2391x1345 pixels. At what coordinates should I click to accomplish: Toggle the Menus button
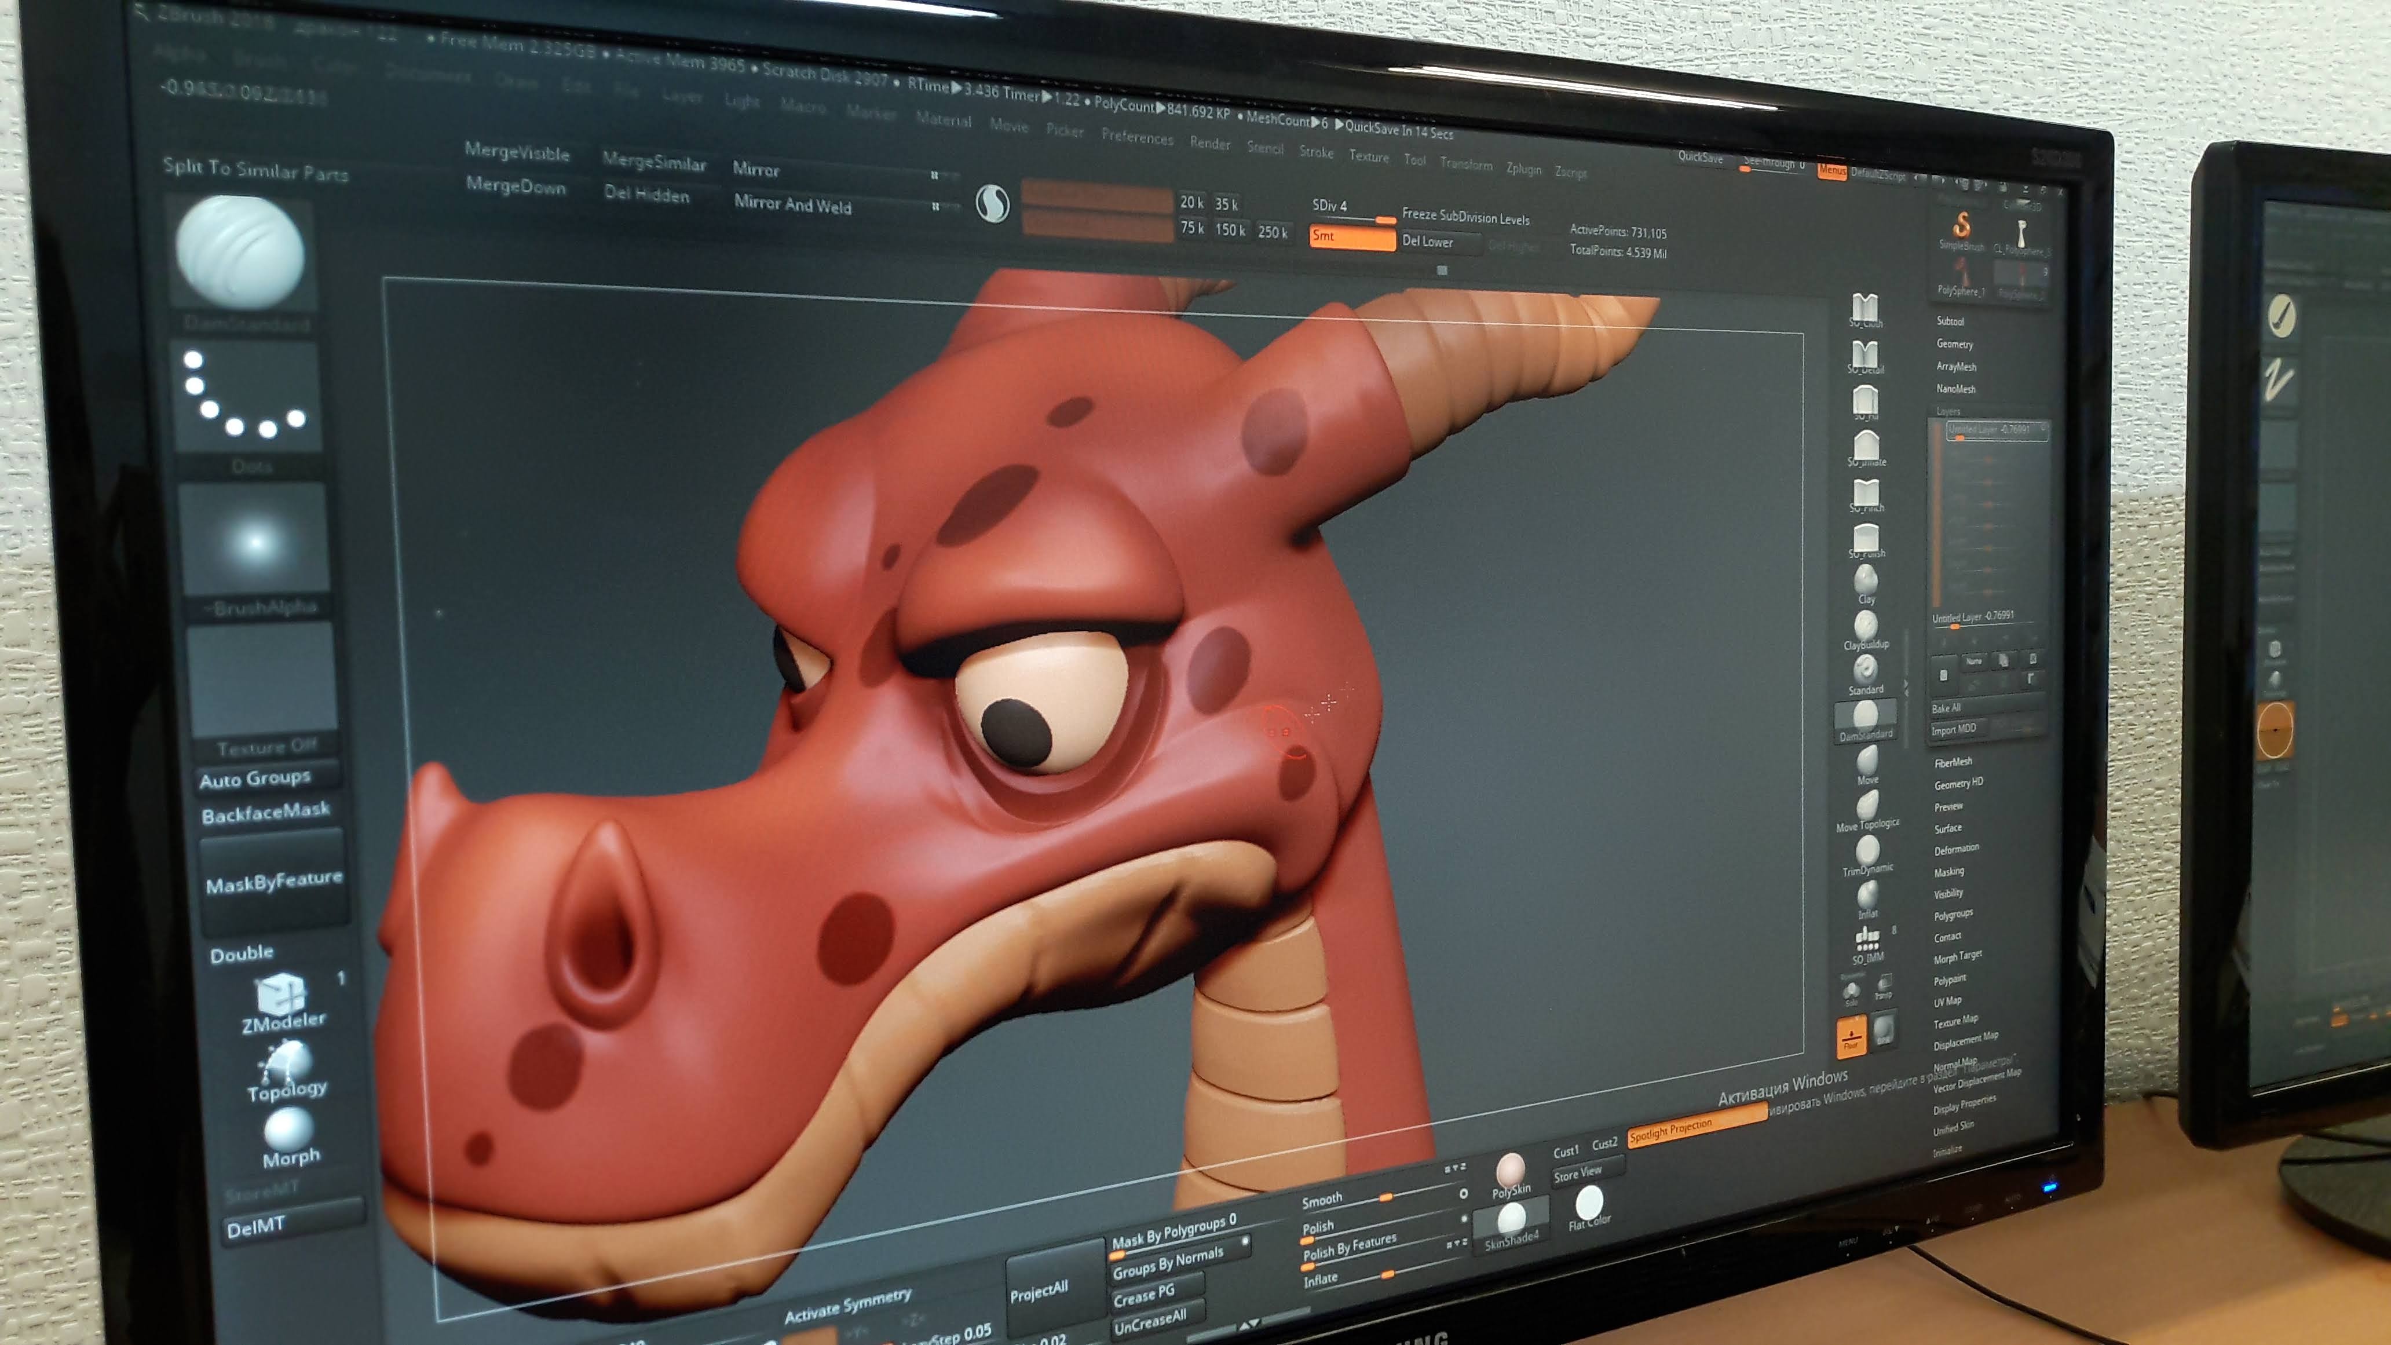click(x=1831, y=171)
